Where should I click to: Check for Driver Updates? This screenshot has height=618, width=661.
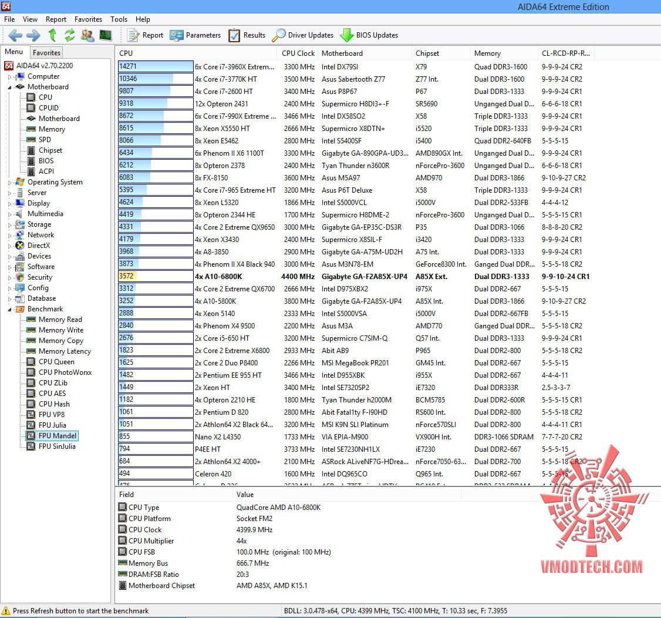coord(303,35)
